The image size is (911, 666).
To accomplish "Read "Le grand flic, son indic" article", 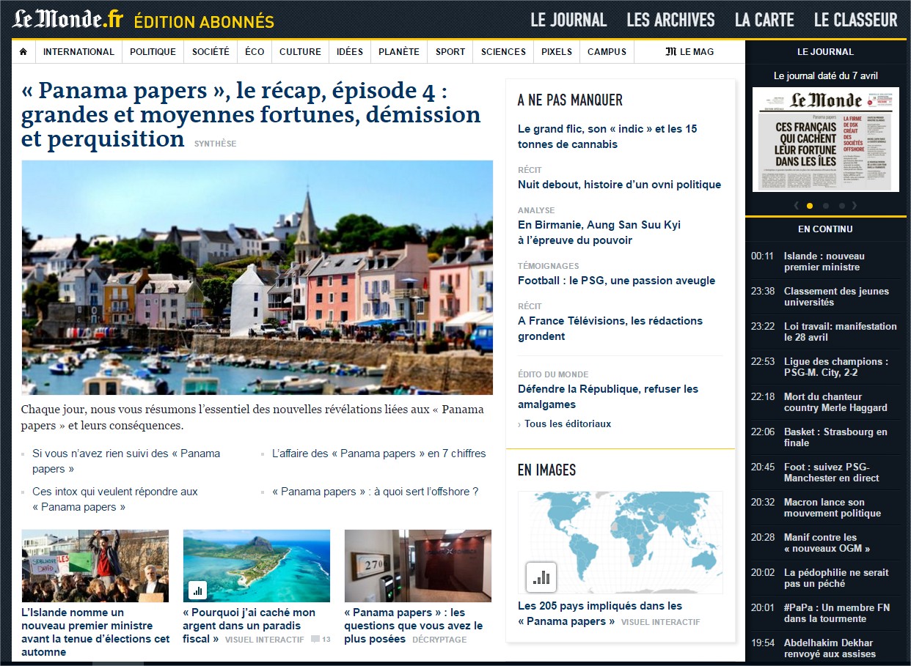I will 607,136.
